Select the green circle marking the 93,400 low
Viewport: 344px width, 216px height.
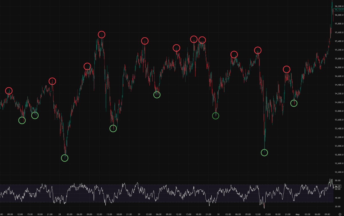pos(113,129)
